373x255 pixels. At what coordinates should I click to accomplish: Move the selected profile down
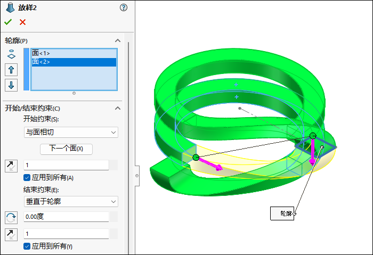pyautogui.click(x=11, y=85)
